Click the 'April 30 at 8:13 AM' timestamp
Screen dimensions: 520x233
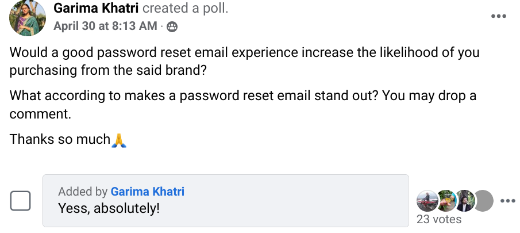pyautogui.click(x=105, y=26)
